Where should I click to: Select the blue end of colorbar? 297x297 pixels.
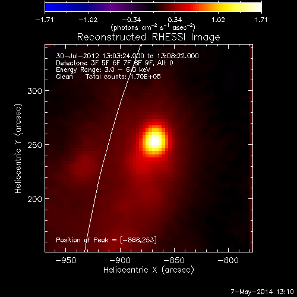[x=49, y=7]
